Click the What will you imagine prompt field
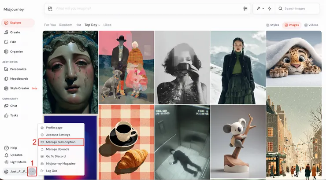 (x=148, y=8)
